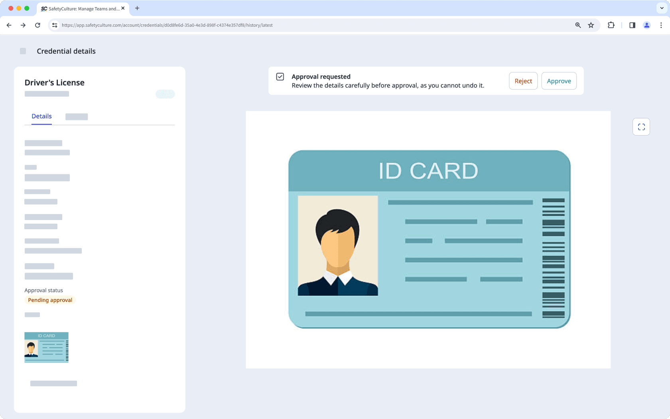
Task: Open the zoom magnifier in the address bar
Action: click(578, 25)
